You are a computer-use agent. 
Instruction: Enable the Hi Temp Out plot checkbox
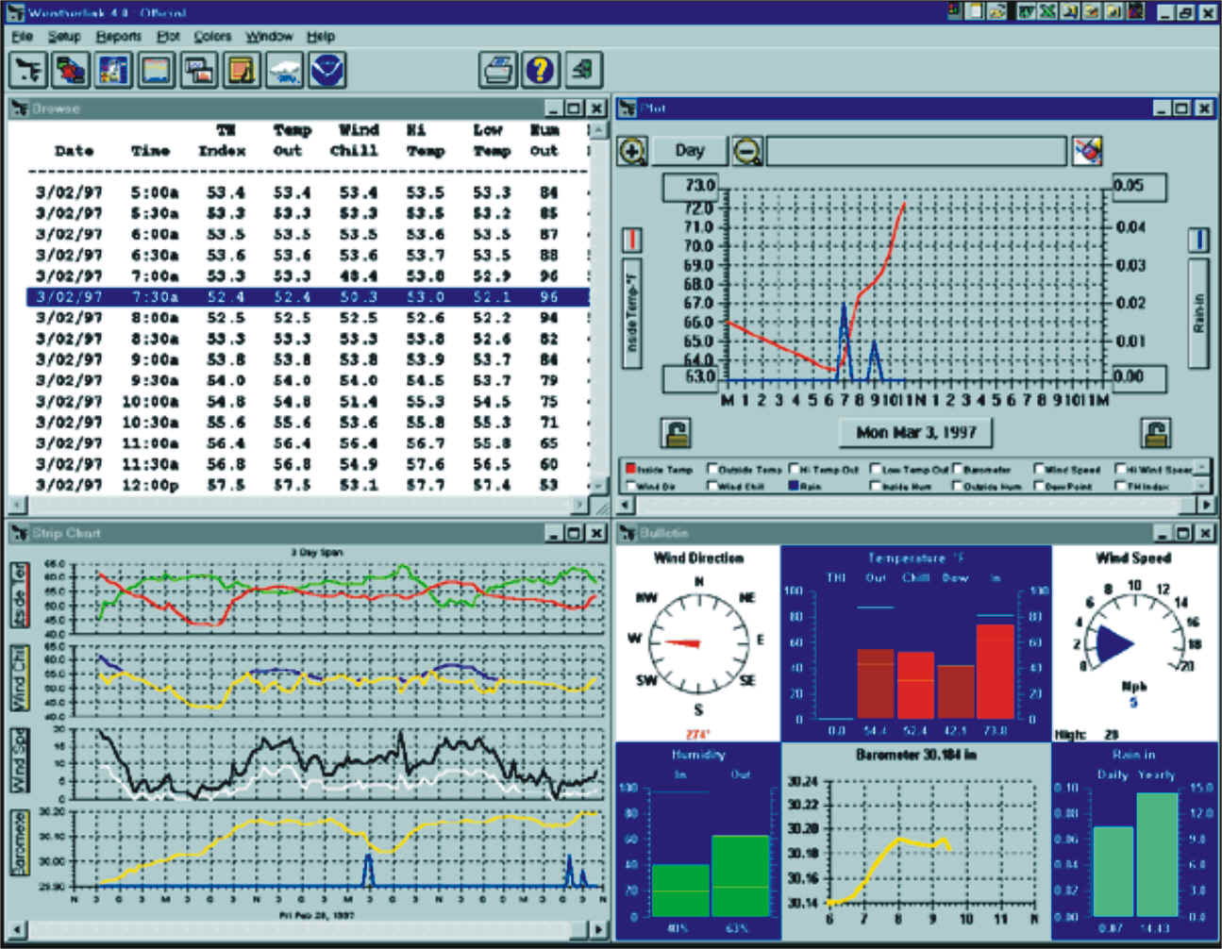tap(795, 469)
